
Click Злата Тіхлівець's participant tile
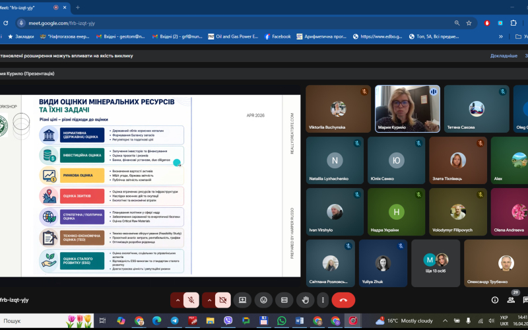458,160
